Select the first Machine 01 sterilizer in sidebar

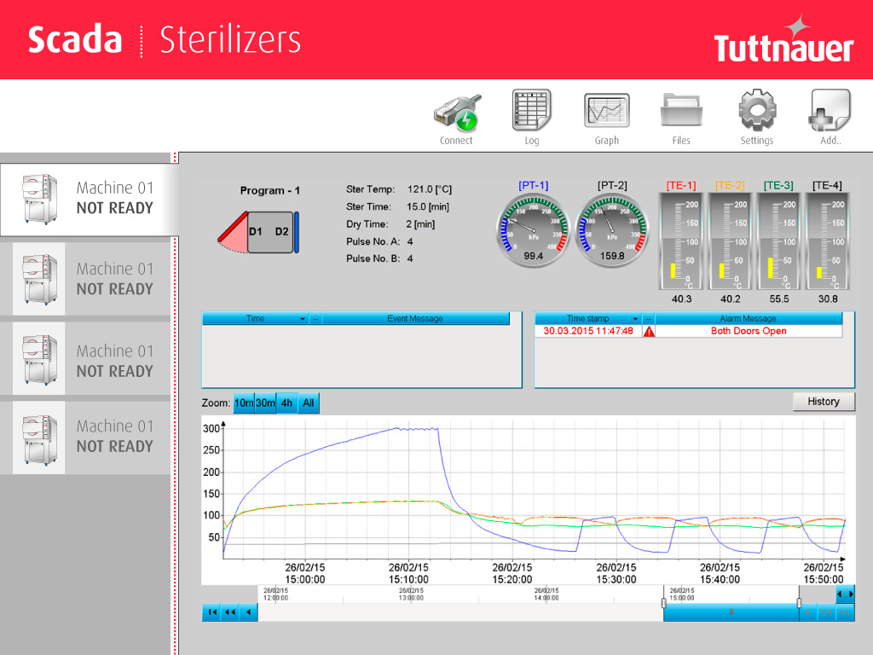pos(89,199)
